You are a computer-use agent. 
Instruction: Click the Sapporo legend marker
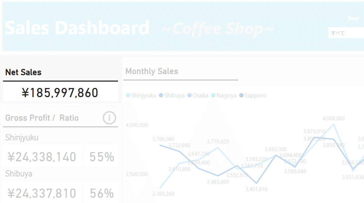tap(241, 95)
